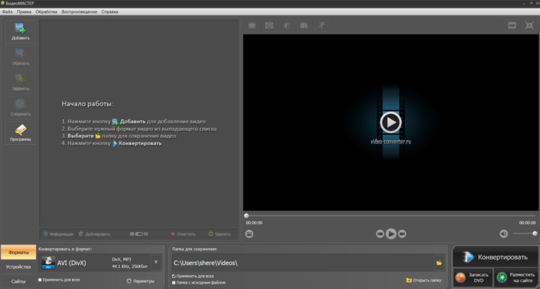Toggle the list view mode switch in the center
540x289 pixels.
[139, 234]
